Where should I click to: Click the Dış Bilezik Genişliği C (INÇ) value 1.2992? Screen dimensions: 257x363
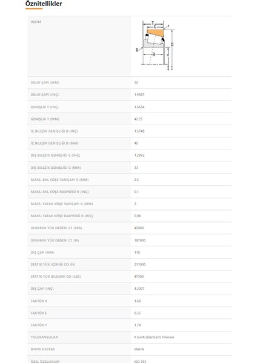(x=139, y=155)
